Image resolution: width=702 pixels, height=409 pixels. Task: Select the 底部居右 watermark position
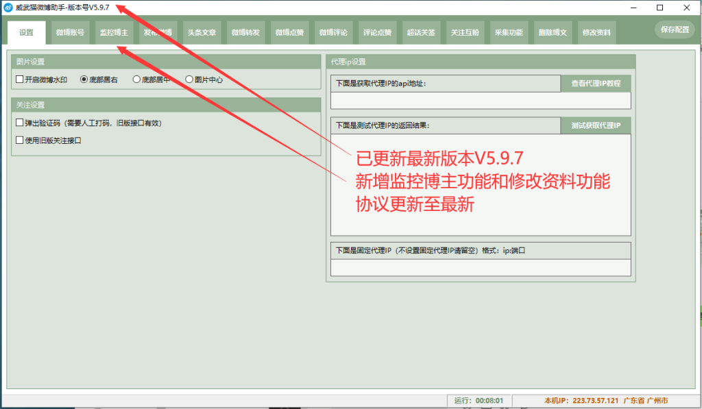[84, 79]
